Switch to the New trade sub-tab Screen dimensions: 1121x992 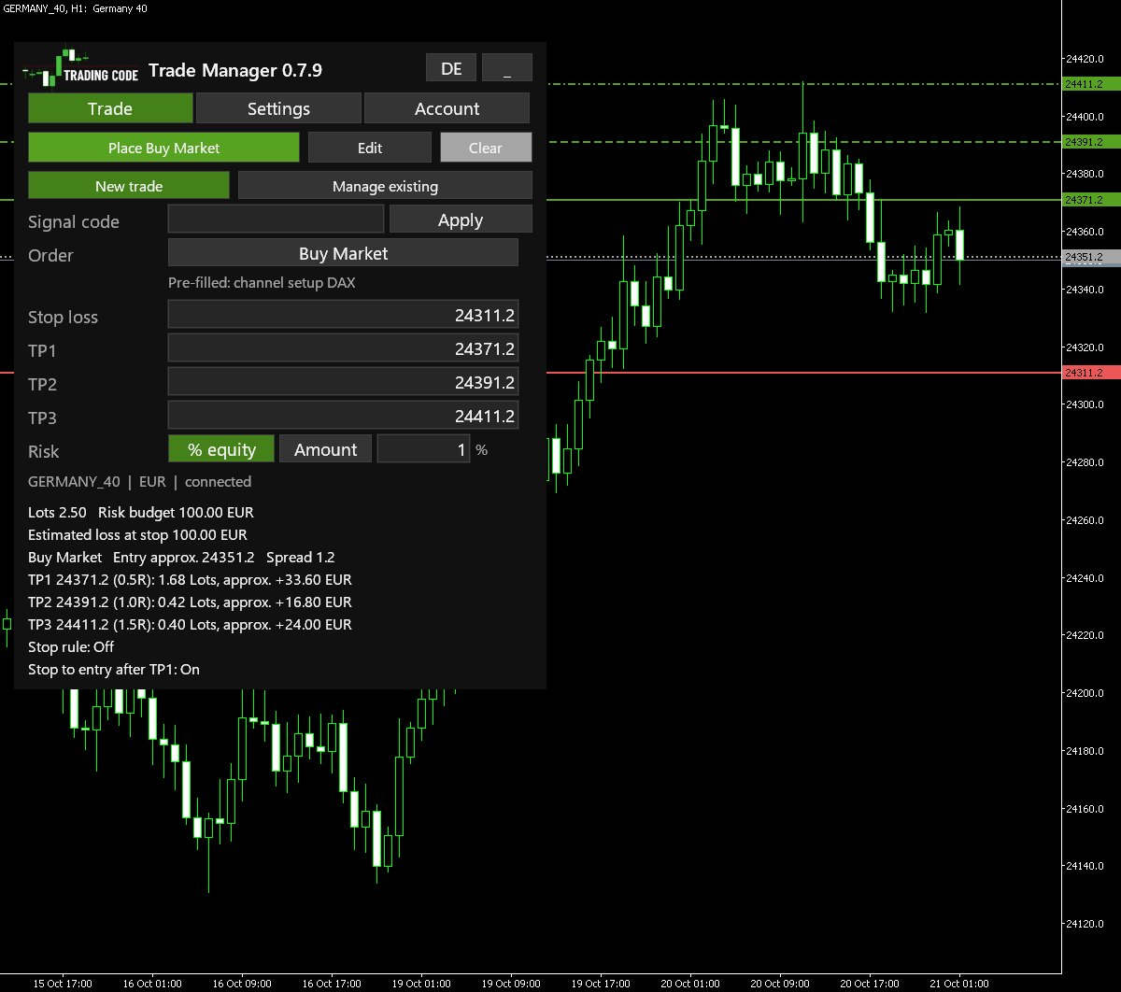(x=129, y=186)
